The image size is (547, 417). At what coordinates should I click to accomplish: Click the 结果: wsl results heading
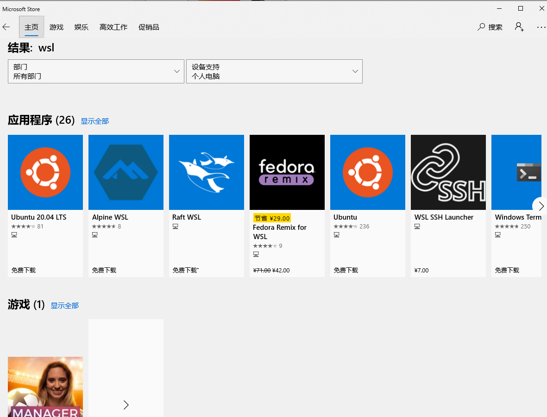pos(31,48)
